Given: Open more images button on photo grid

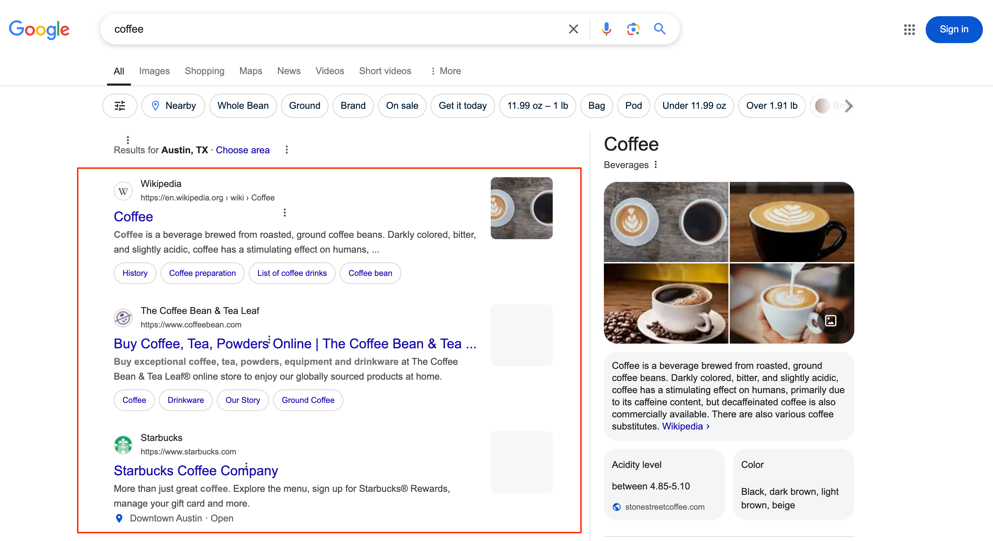Looking at the screenshot, I should click(830, 320).
